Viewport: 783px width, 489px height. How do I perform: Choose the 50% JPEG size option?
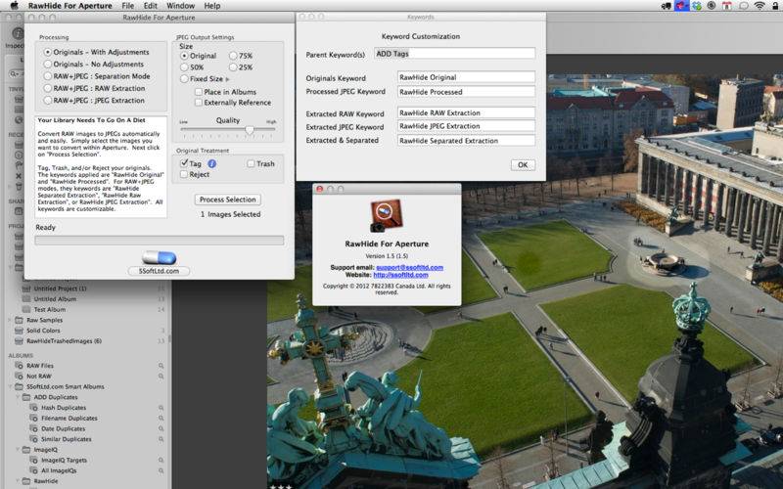tap(184, 67)
